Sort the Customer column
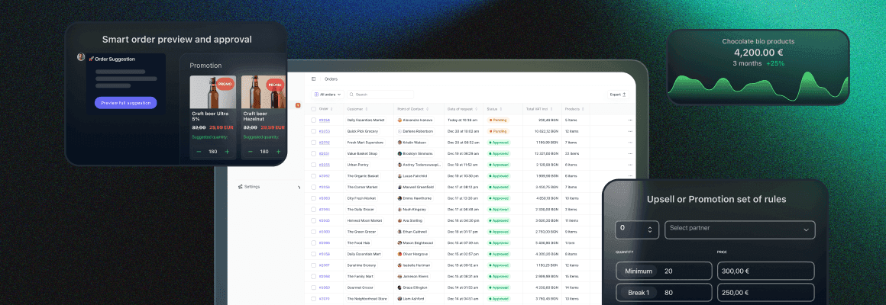Viewport: 886px width, 305px height. 367,109
